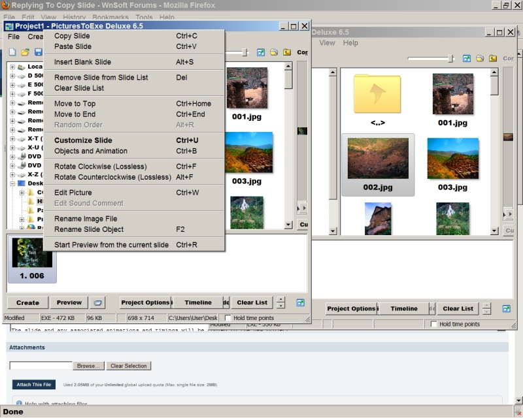The image size is (523, 418).
Task: Click the view mode icon in back window toolbar
Action: pos(467,58)
